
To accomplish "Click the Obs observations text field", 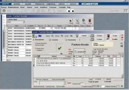I will click(52, 83).
